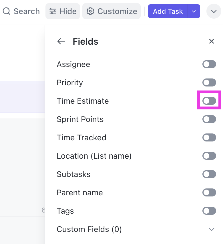Toggle Location (List name) field
The width and height of the screenshot is (223, 244).
pos(209,156)
